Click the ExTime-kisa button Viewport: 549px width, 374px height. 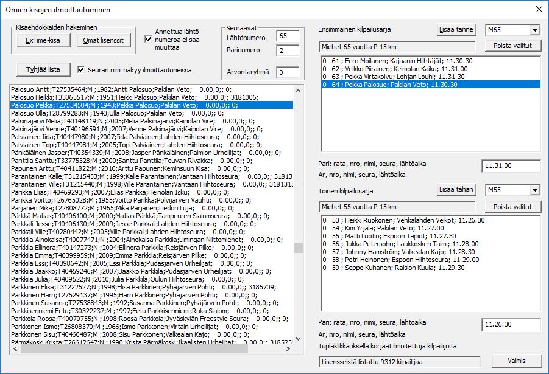pos(43,40)
